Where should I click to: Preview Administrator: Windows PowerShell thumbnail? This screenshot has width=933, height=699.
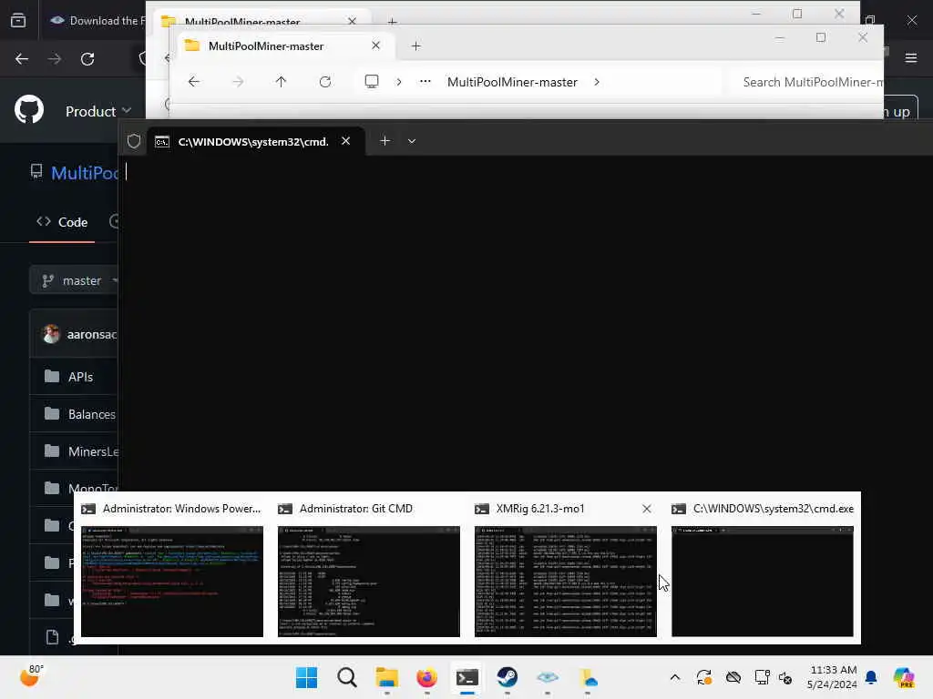tap(172, 581)
